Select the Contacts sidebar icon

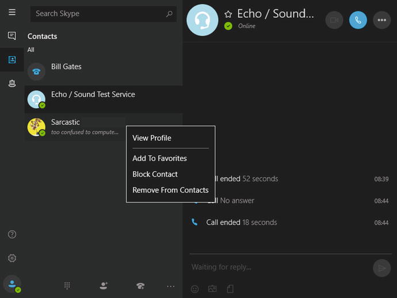[12, 60]
